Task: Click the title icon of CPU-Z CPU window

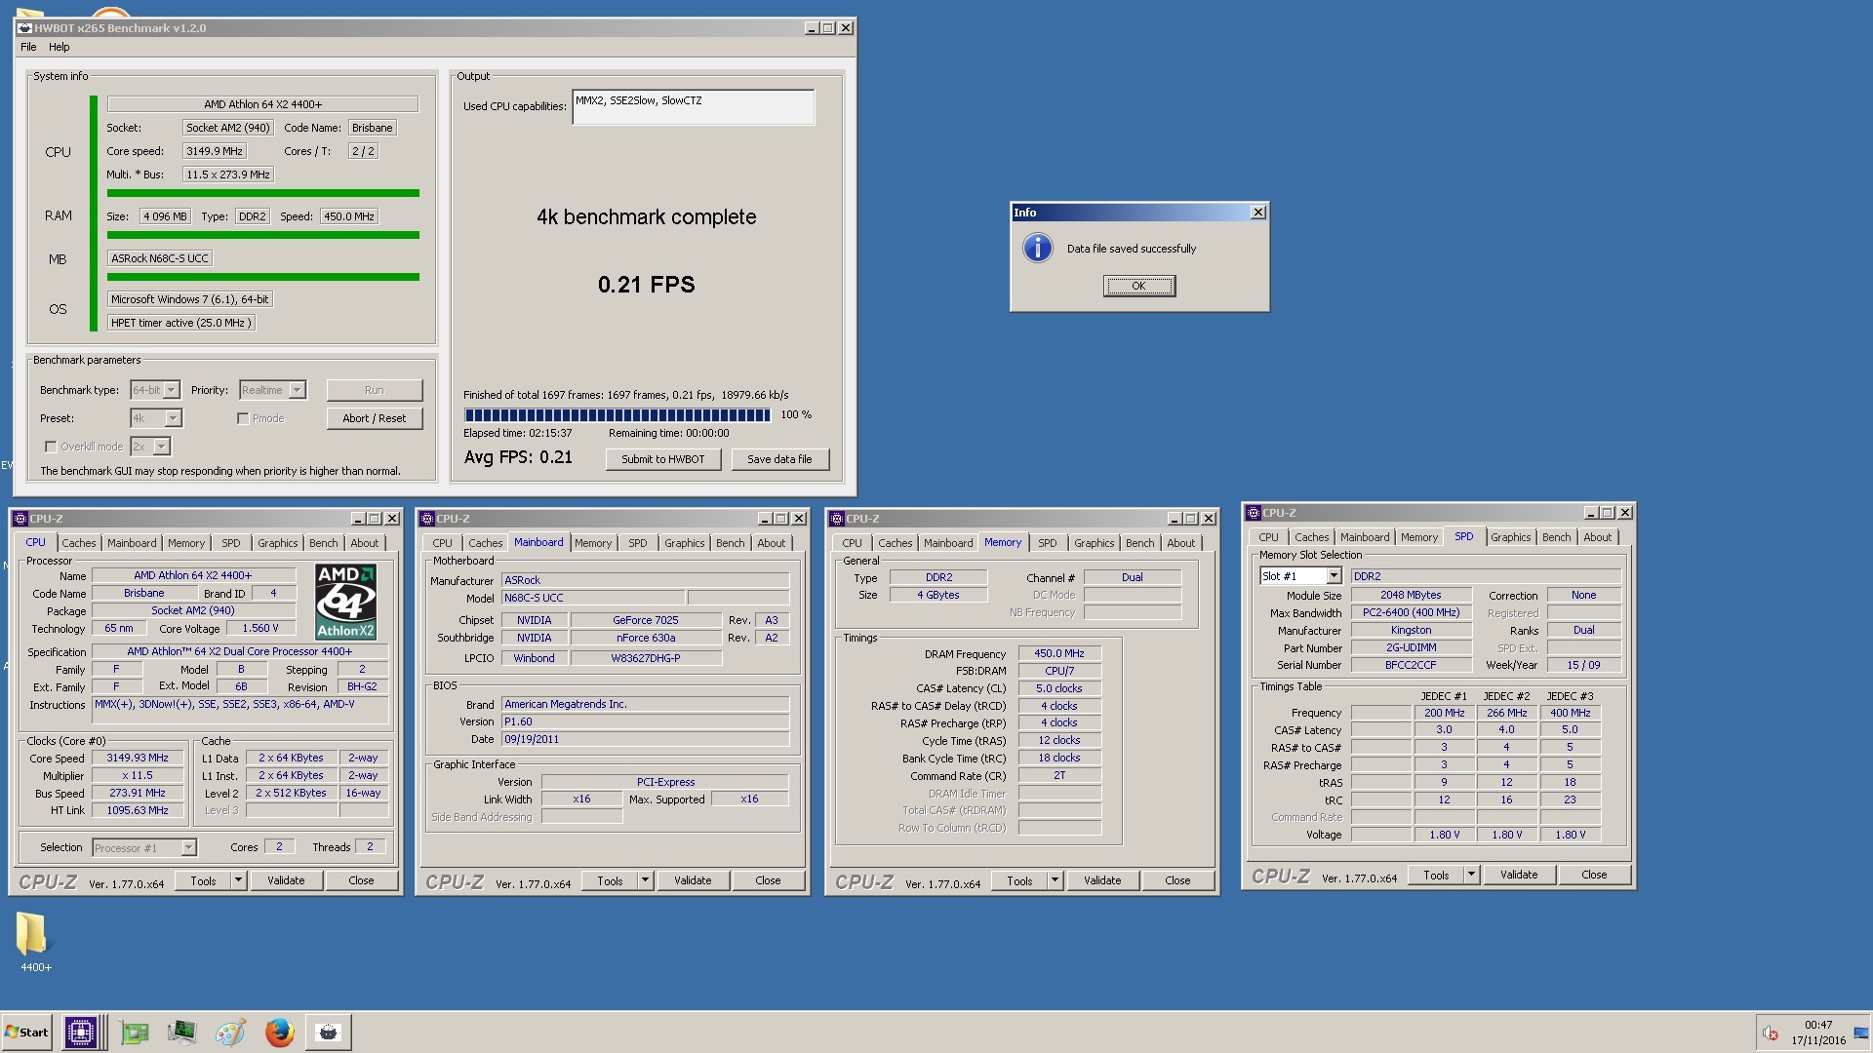Action: [x=20, y=519]
